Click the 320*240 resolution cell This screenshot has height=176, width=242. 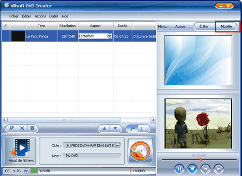(x=68, y=36)
